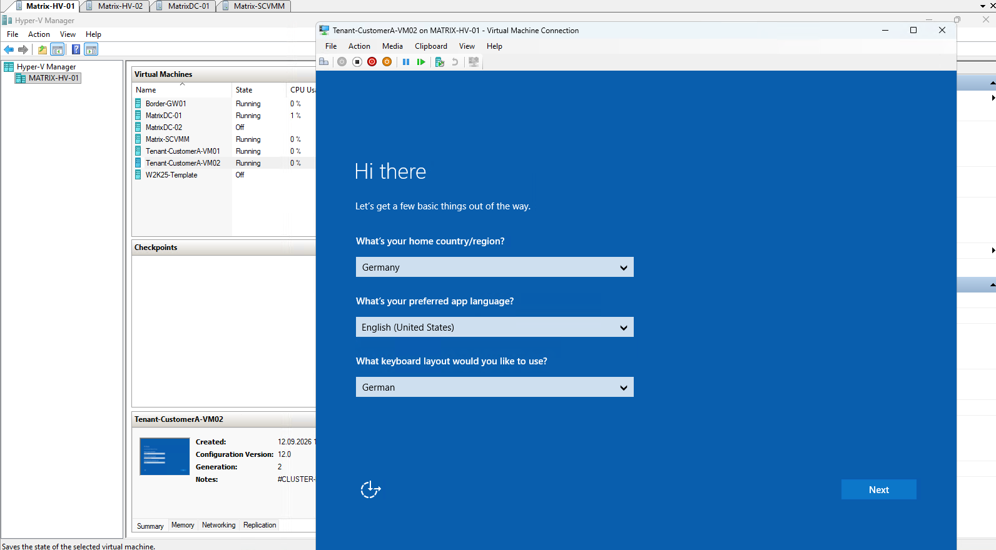996x550 pixels.
Task: Open the Media menu
Action: click(x=392, y=46)
